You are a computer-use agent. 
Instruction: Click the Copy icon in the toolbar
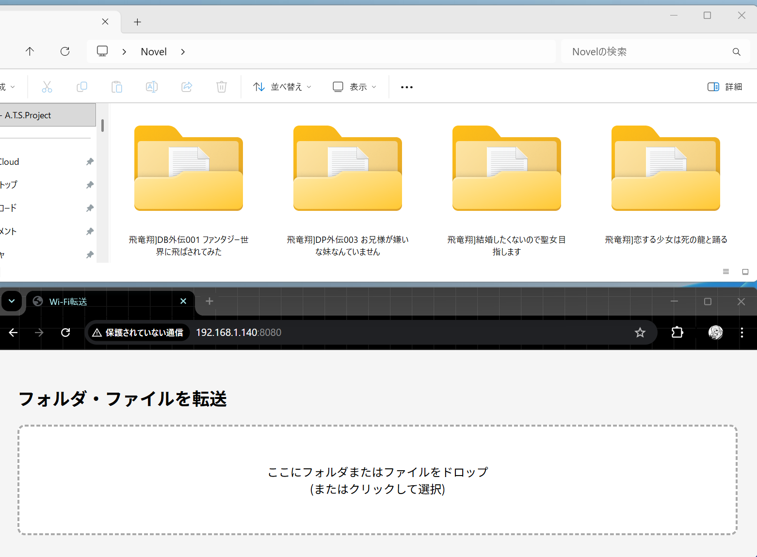tap(81, 86)
